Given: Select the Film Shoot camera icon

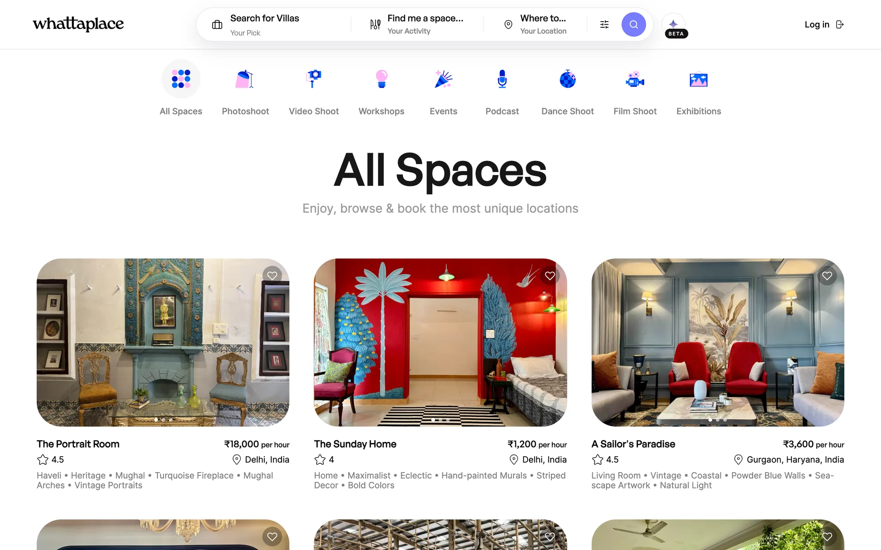Looking at the screenshot, I should tap(635, 79).
